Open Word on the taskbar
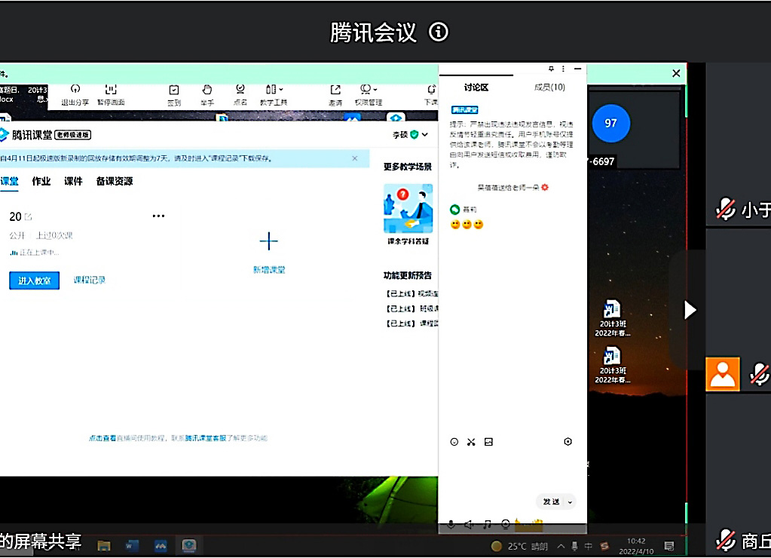This screenshot has height=558, width=771. coord(131,545)
